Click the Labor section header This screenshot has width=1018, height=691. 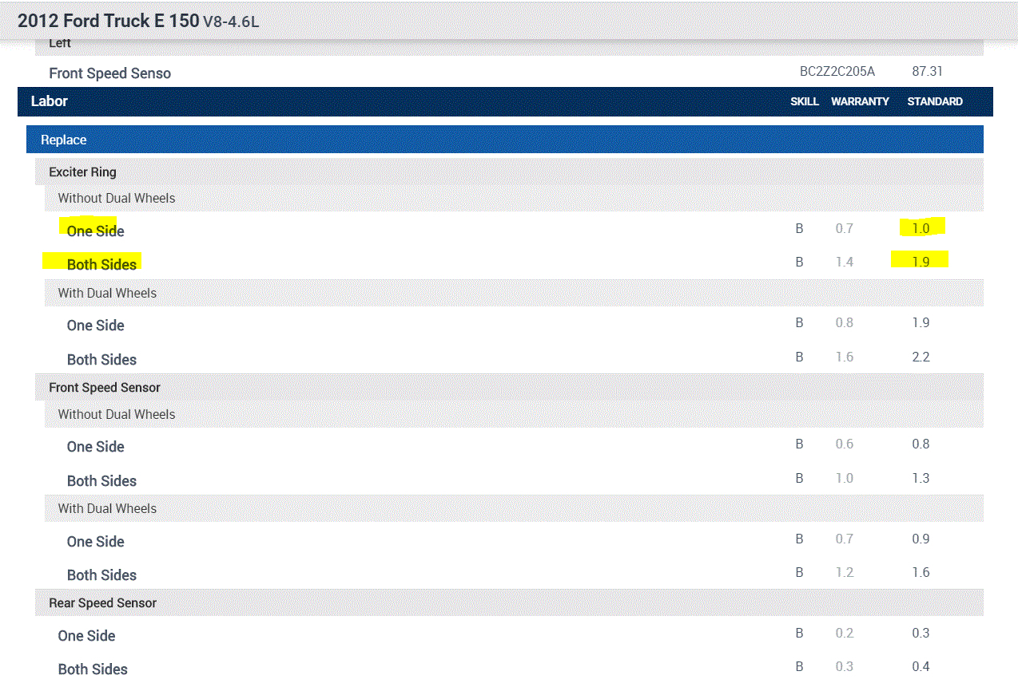tap(505, 101)
